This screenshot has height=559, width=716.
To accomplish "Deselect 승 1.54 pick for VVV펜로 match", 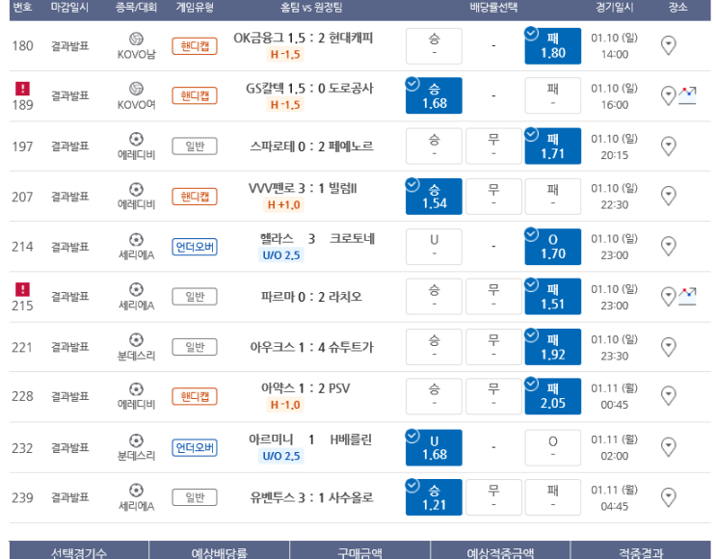I will click(x=434, y=197).
